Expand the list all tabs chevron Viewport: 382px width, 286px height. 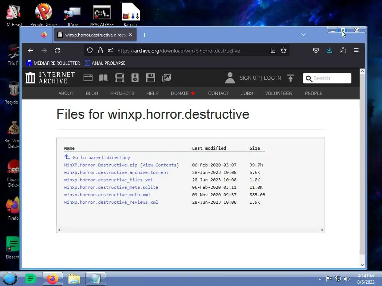pyautogui.click(x=303, y=35)
